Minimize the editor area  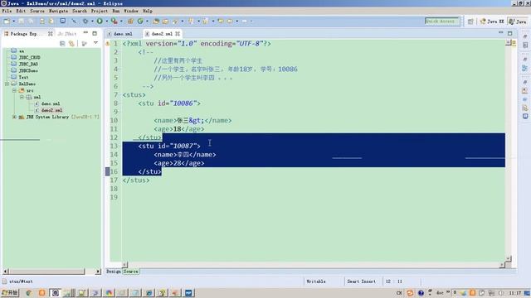tap(501, 32)
